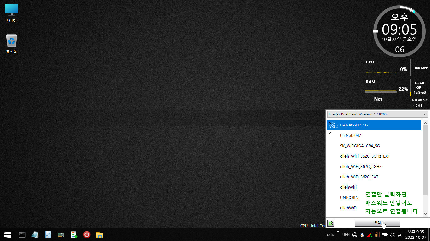Click the RAM usage widget
The height and width of the screenshot is (241, 430).
(397, 87)
